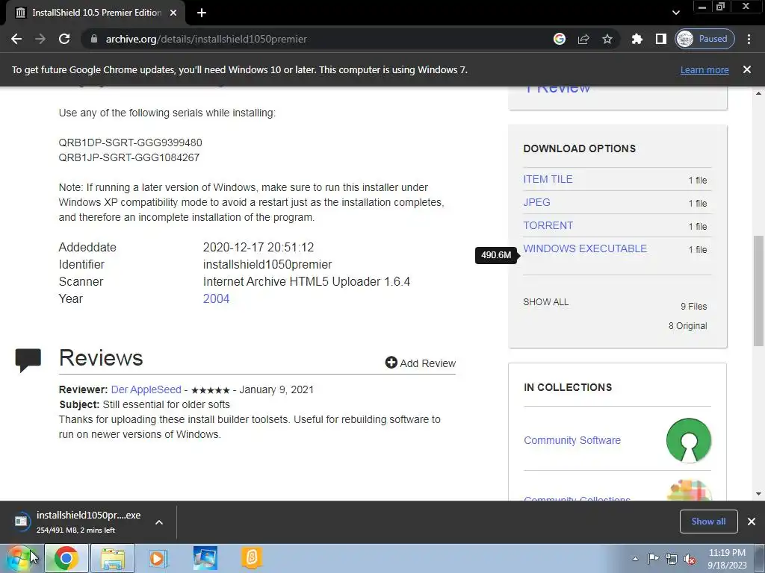The width and height of the screenshot is (765, 573).
Task: Open File Explorer from taskbar
Action: pyautogui.click(x=113, y=558)
